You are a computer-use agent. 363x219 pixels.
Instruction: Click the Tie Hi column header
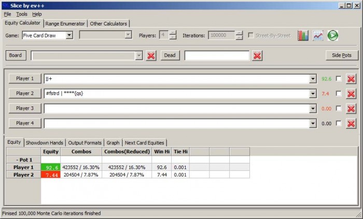(x=180, y=152)
